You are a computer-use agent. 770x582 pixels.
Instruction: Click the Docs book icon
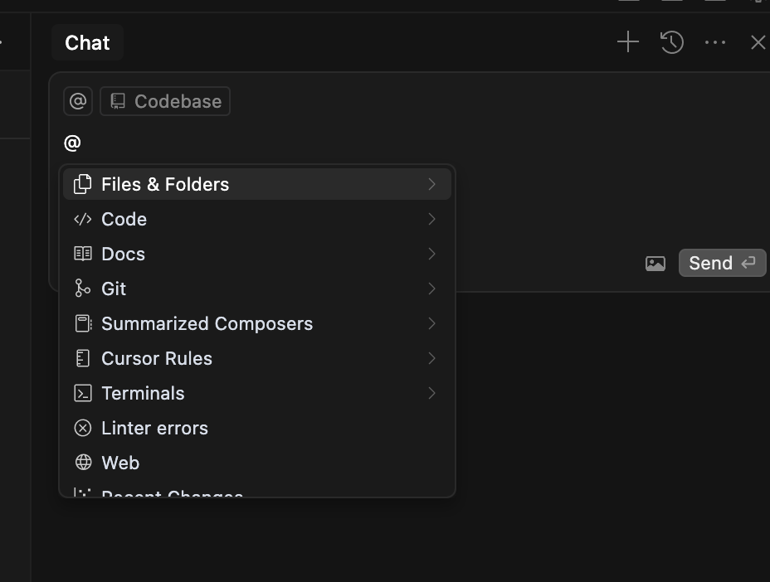(x=83, y=254)
